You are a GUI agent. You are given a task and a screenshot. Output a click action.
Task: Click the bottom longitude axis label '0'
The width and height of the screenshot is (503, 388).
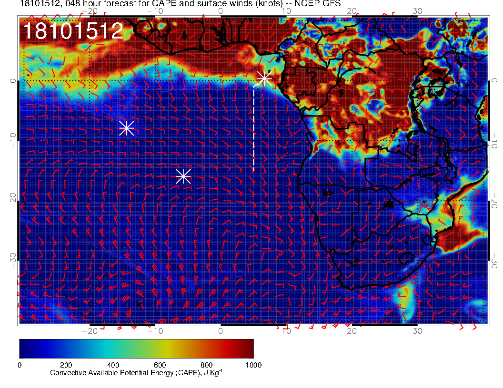221,331
